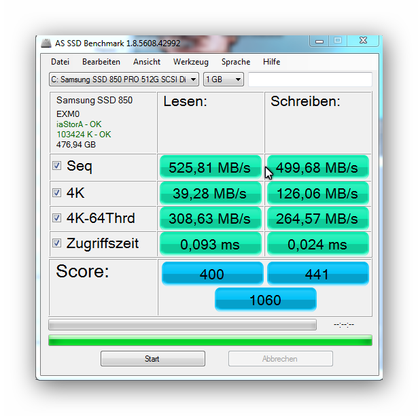Click the EXM0 firmware text
The image size is (418, 416).
[68, 114]
